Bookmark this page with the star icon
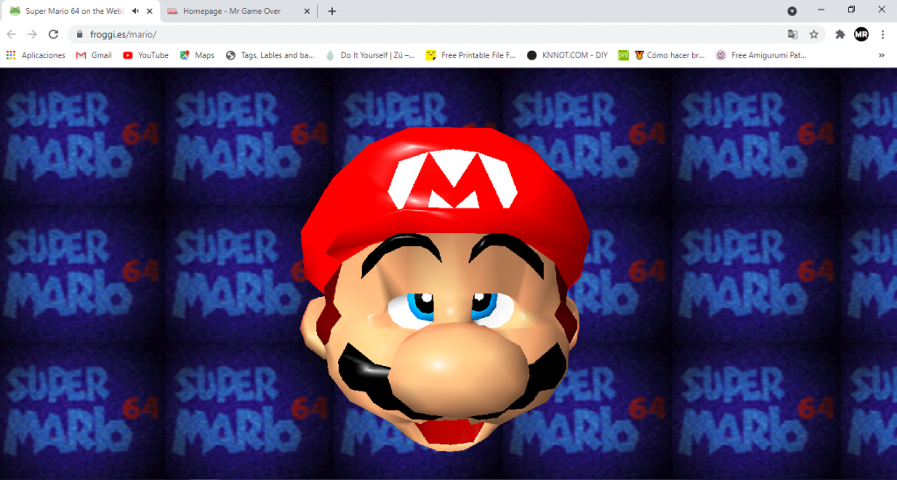The image size is (897, 480). pyautogui.click(x=814, y=34)
